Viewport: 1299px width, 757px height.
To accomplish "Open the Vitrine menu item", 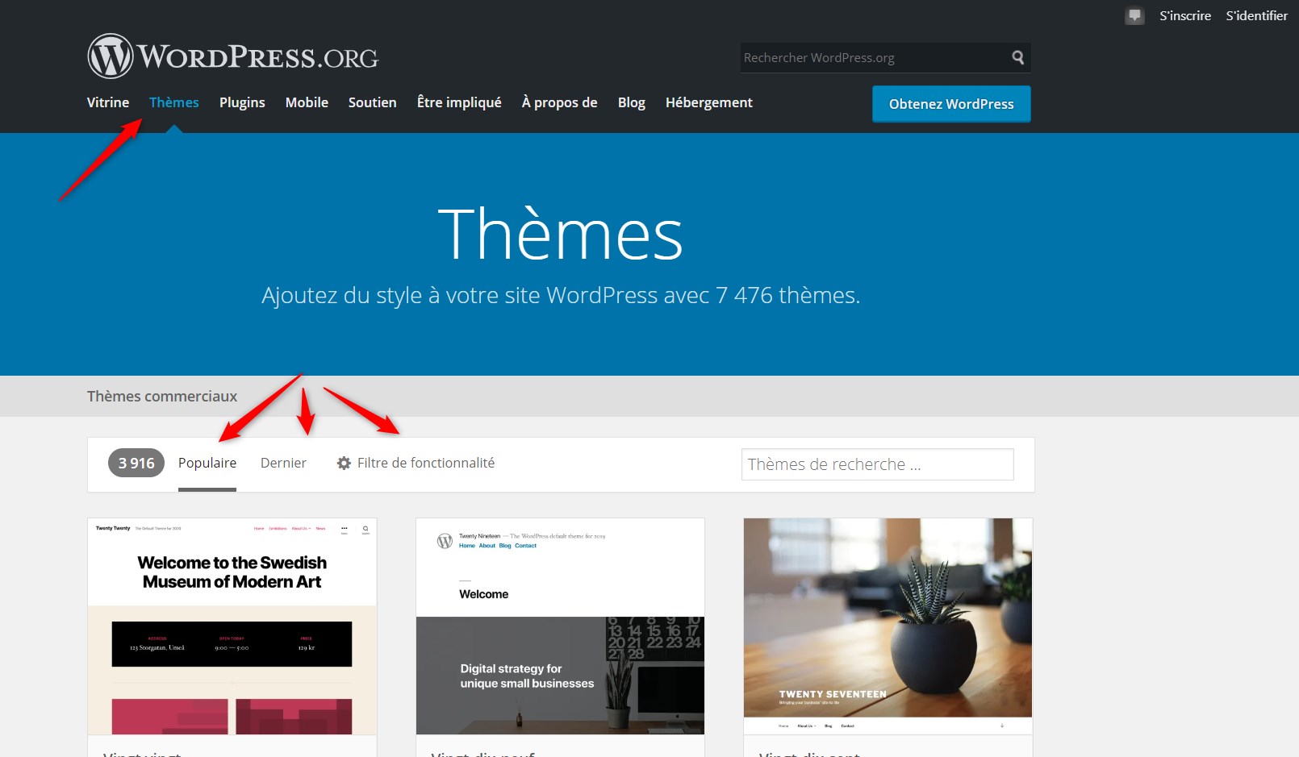I will pos(108,102).
